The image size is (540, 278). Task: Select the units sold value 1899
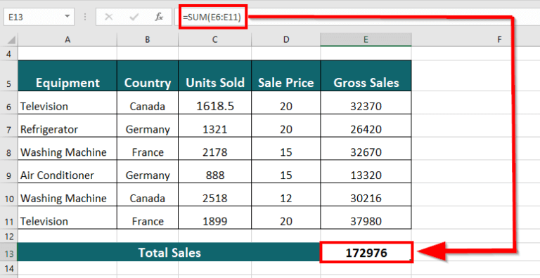(x=214, y=218)
